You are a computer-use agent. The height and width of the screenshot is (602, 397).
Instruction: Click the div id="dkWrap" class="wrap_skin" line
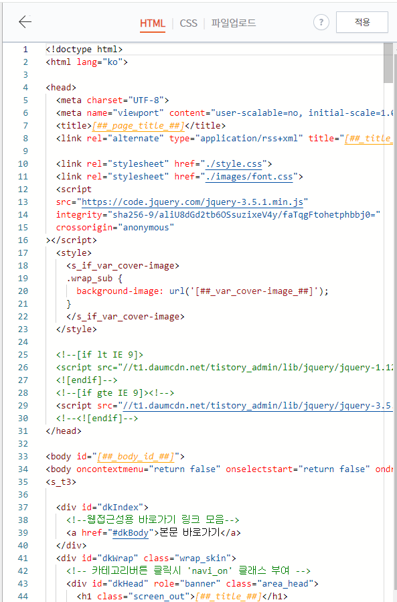(x=146, y=558)
